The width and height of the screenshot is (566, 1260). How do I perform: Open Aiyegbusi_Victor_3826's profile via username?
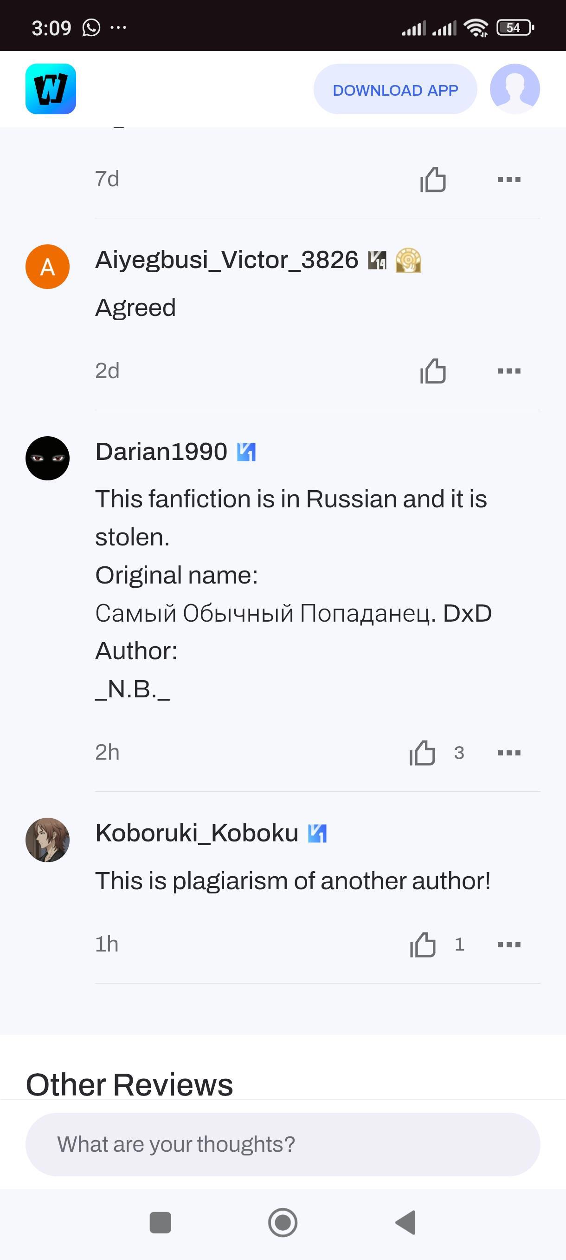tap(226, 260)
